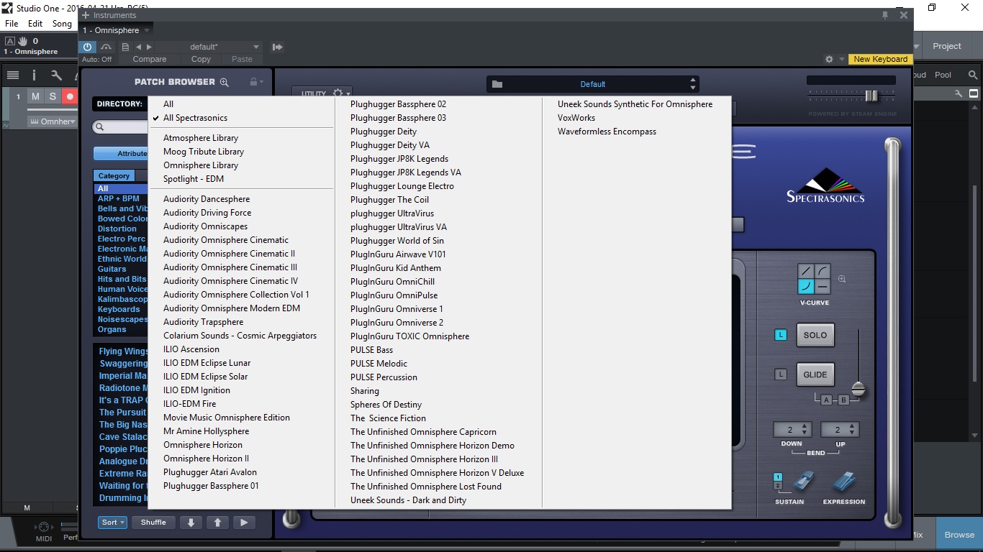Click the glide amount vertical slider knob
Screen dimensions: 983x552
(859, 389)
